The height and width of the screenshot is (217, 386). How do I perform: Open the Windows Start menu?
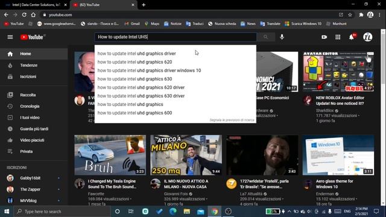[x=7, y=212]
